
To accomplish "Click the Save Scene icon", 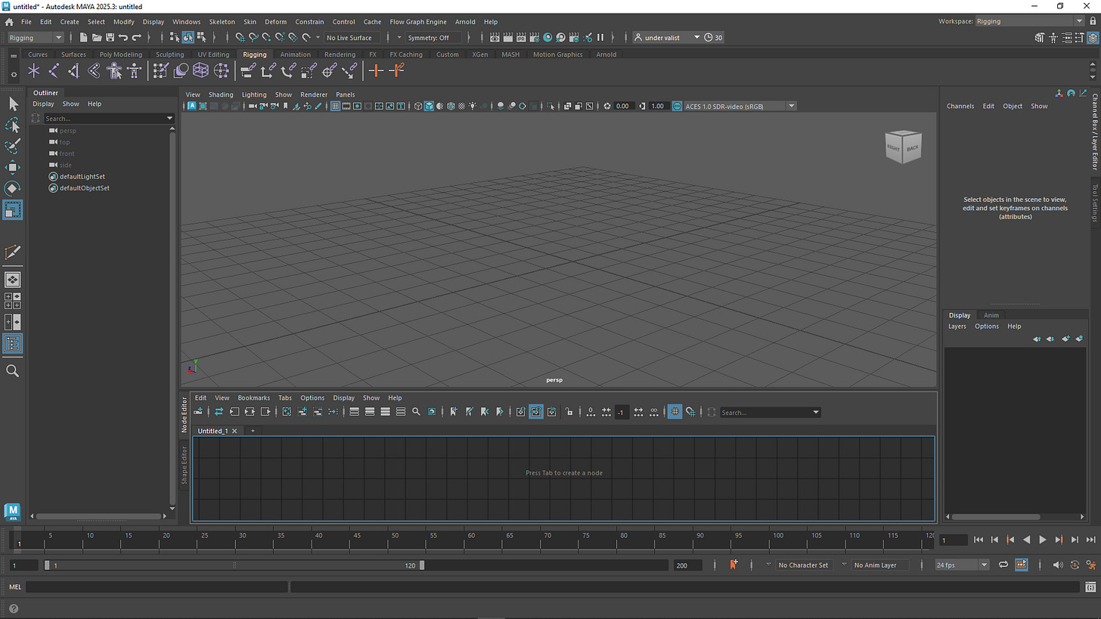I will (x=110, y=38).
